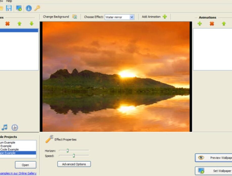Click the clock icon beside music note
This screenshot has height=176, width=232.
click(15, 128)
